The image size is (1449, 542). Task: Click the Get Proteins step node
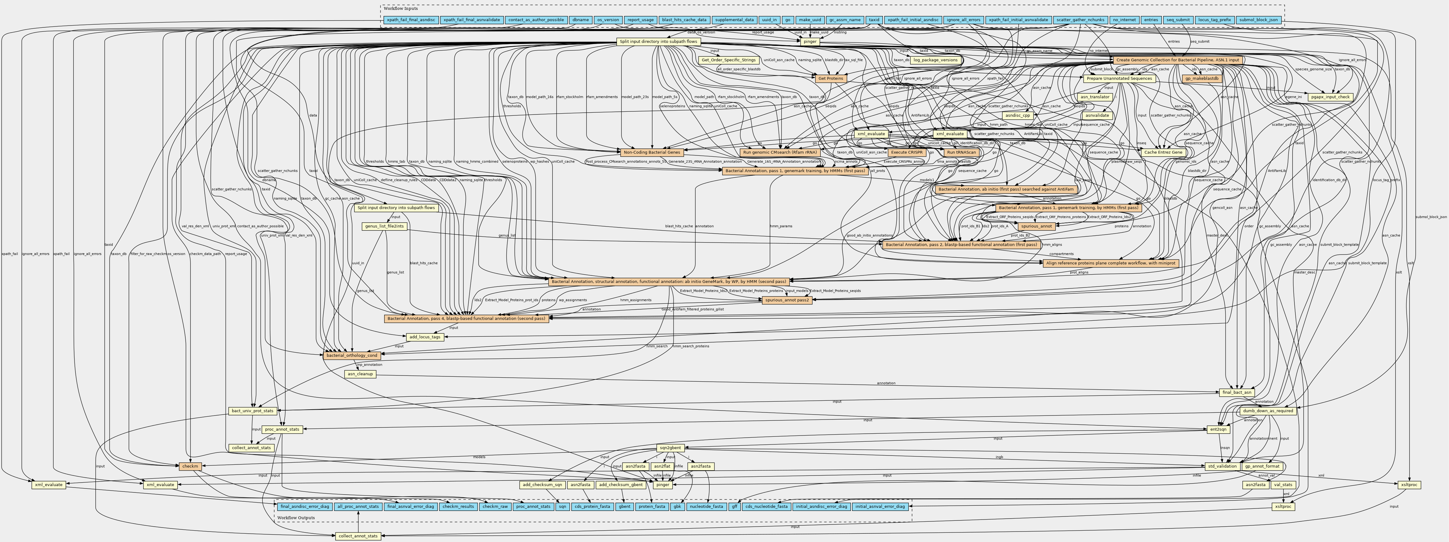[831, 78]
